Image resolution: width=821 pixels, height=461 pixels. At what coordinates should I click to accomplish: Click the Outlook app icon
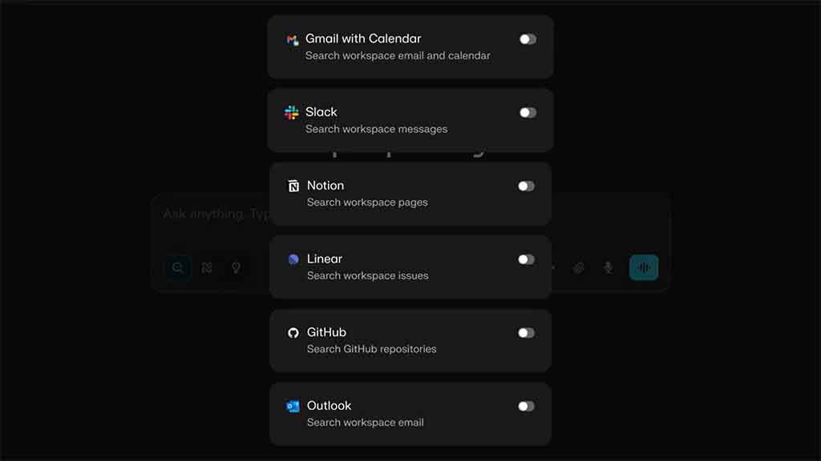(x=293, y=406)
